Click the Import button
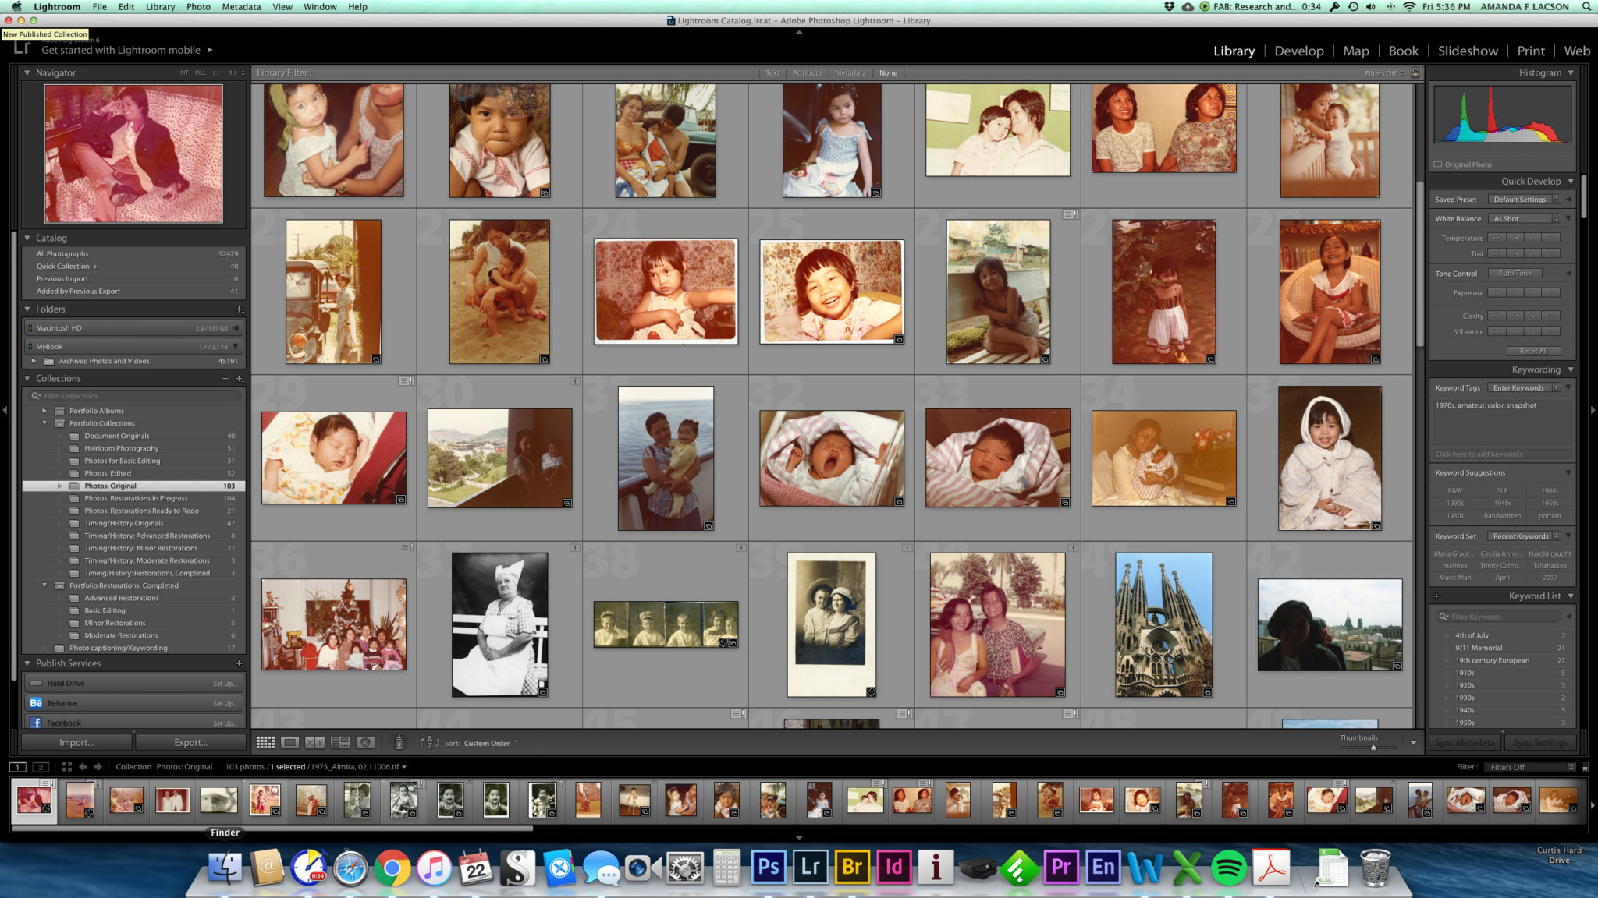This screenshot has height=898, width=1598. pyautogui.click(x=76, y=743)
